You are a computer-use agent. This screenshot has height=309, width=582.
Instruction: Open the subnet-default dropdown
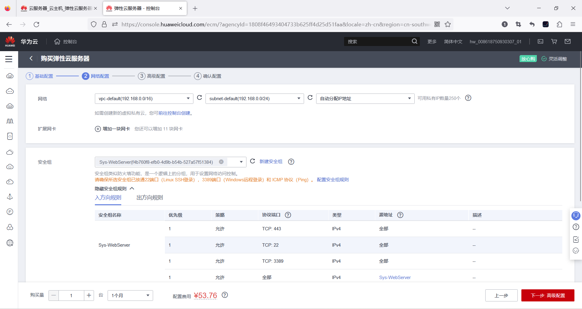pos(255,99)
